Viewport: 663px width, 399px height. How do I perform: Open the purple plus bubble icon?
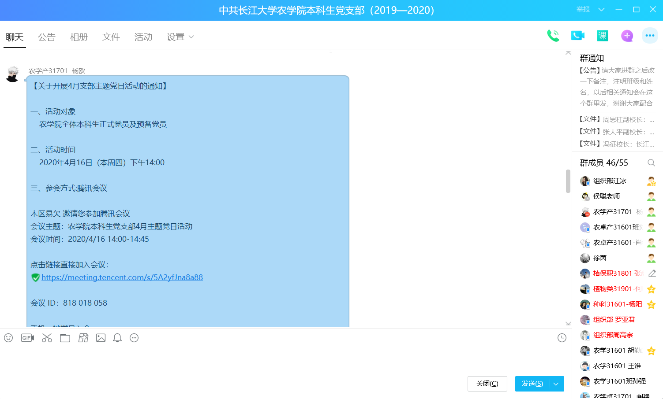(627, 36)
